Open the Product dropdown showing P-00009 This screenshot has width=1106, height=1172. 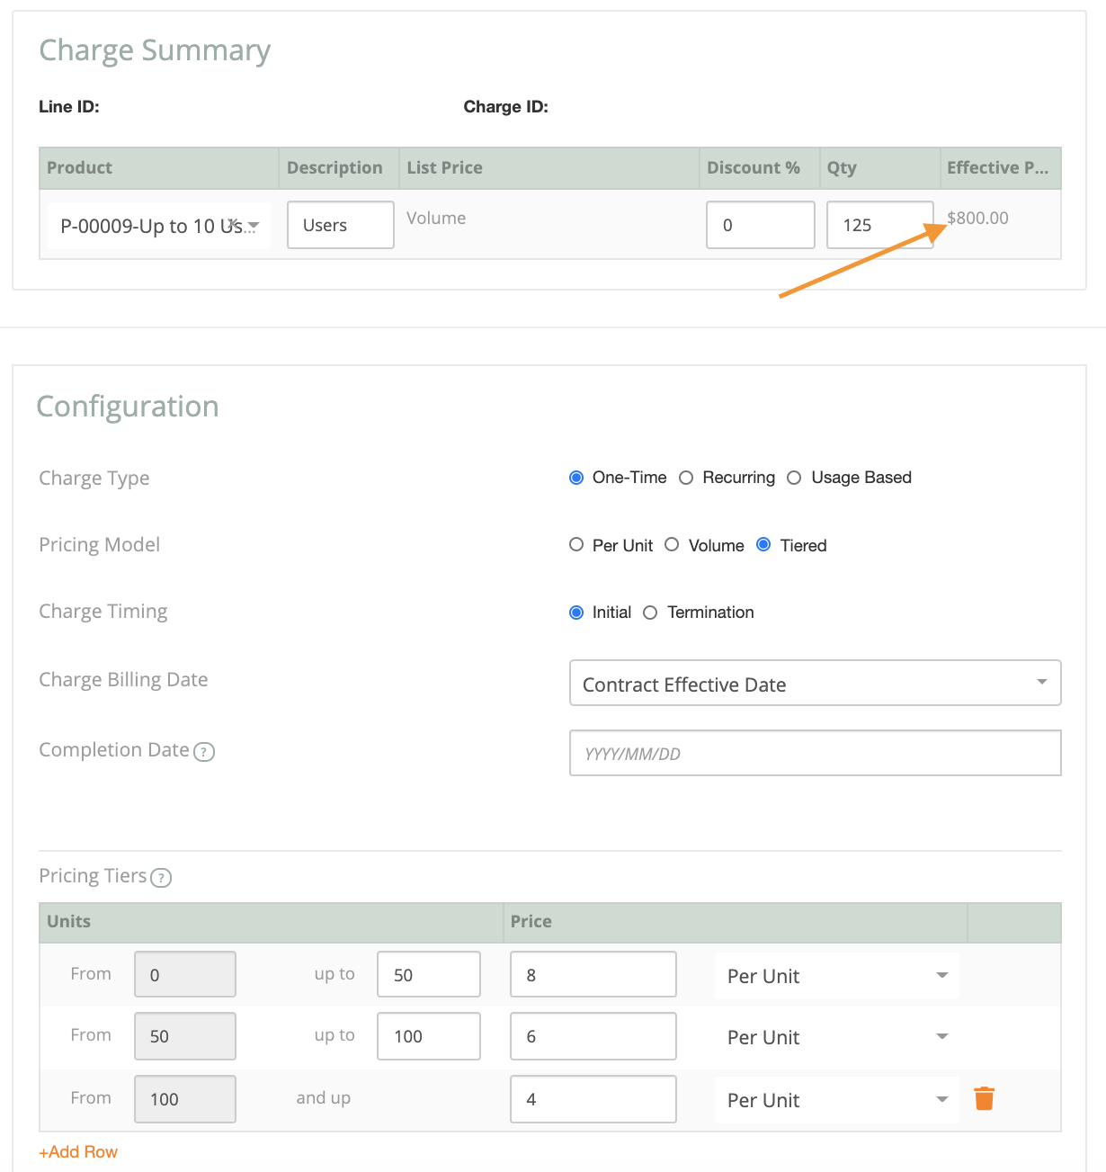(x=159, y=225)
